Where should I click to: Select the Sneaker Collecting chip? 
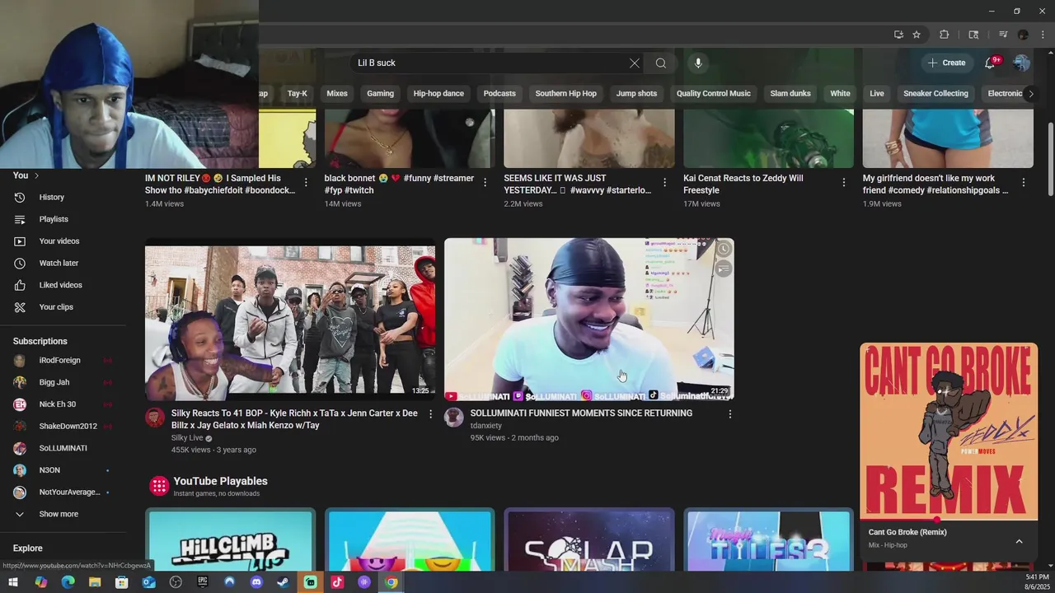pyautogui.click(x=935, y=93)
